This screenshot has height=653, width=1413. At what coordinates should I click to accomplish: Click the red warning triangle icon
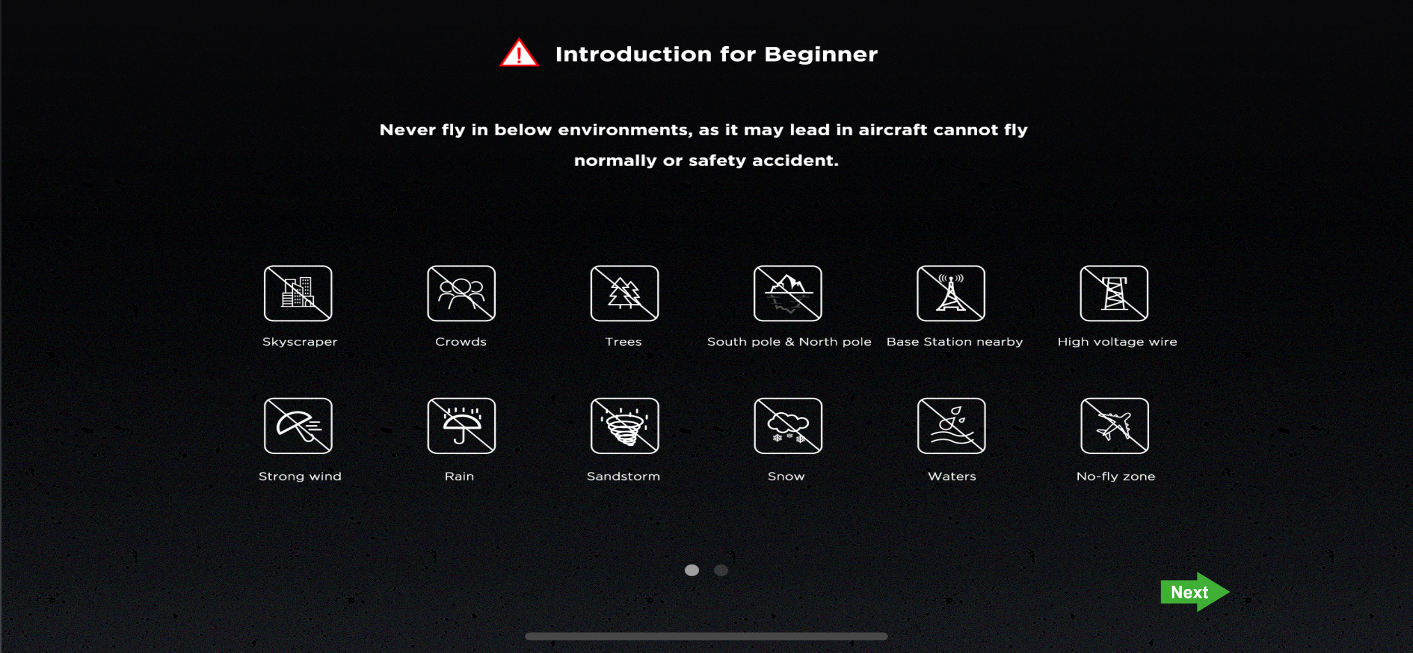519,53
